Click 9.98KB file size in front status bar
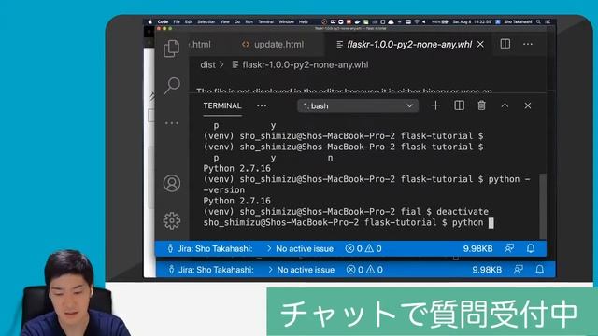This screenshot has height=336, width=598. (477, 249)
